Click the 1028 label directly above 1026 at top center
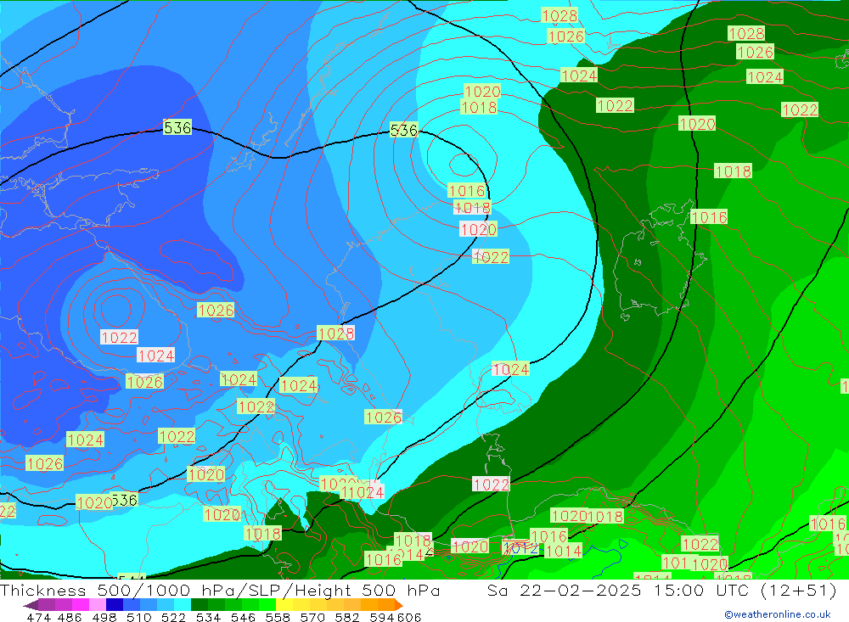 pyautogui.click(x=559, y=15)
